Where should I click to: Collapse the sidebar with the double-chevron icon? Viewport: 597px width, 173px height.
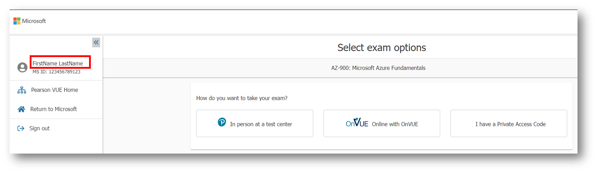click(96, 42)
